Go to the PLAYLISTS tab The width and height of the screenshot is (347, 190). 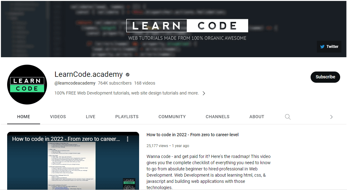127,117
